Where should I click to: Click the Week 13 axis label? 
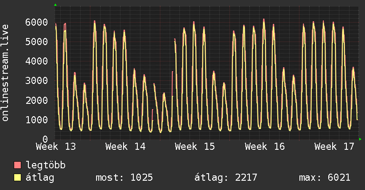coord(56,147)
